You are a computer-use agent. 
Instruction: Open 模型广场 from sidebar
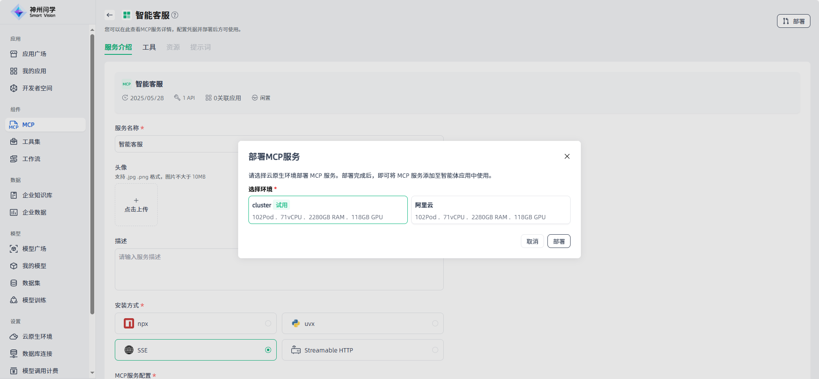coord(34,249)
